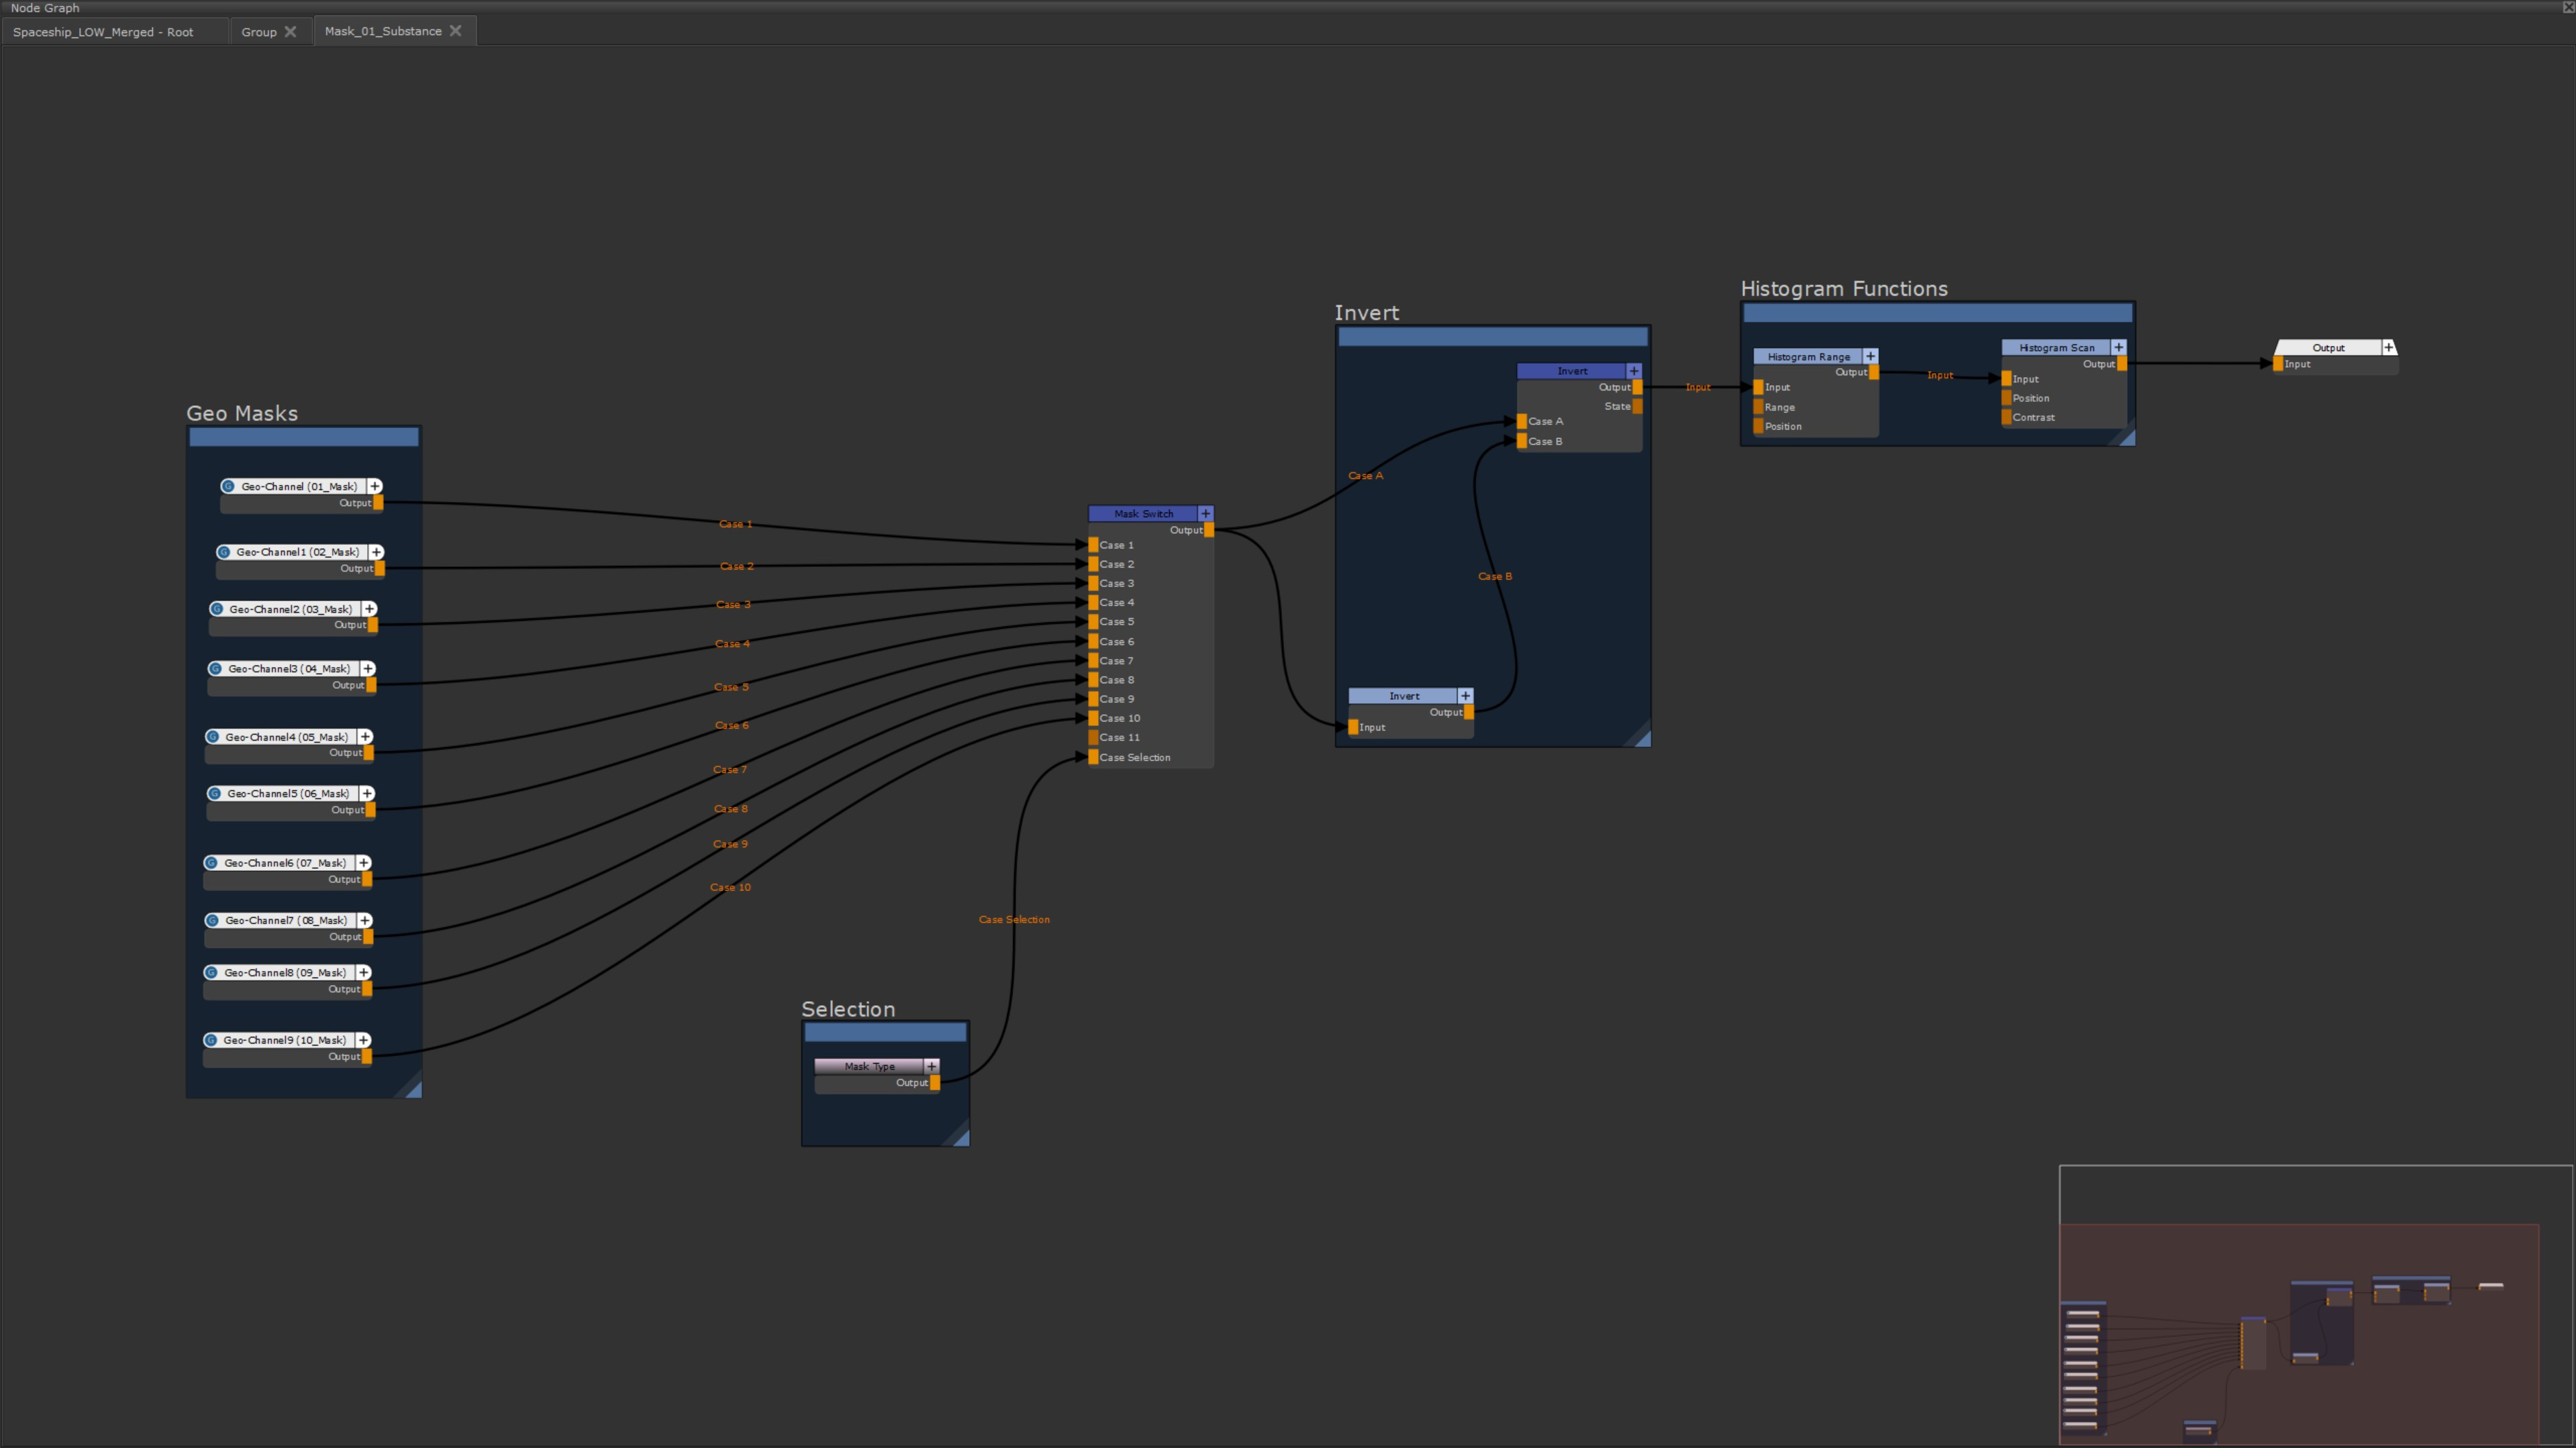Viewport: 2576px width, 1448px height.
Task: Expand Geo-Channel1 (02_Mask) node with plus
Action: [377, 552]
